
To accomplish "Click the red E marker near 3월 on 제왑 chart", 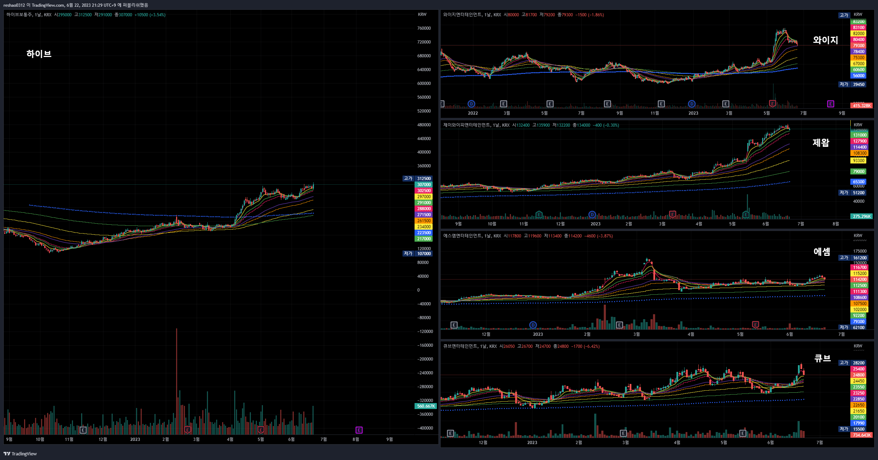I will pos(672,214).
